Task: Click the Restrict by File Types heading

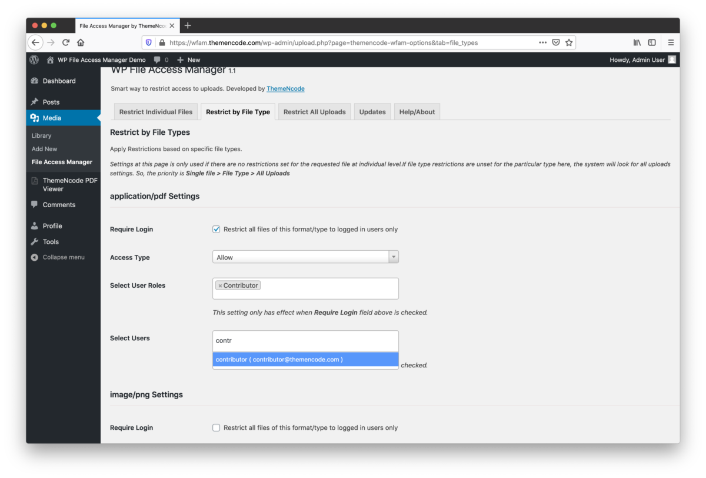Action: click(x=150, y=132)
